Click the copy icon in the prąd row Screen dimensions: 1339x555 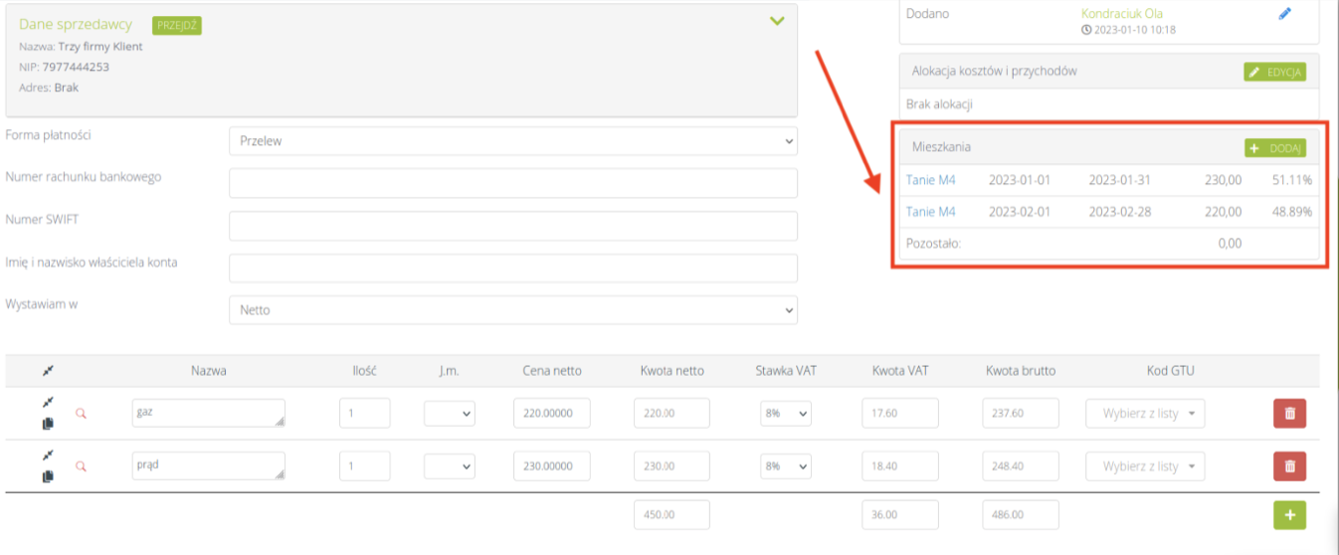(48, 476)
